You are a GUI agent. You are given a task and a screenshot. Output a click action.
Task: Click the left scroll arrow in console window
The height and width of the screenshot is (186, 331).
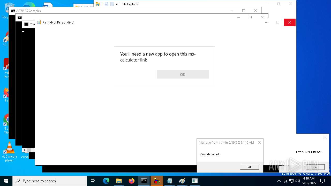pos(24,150)
